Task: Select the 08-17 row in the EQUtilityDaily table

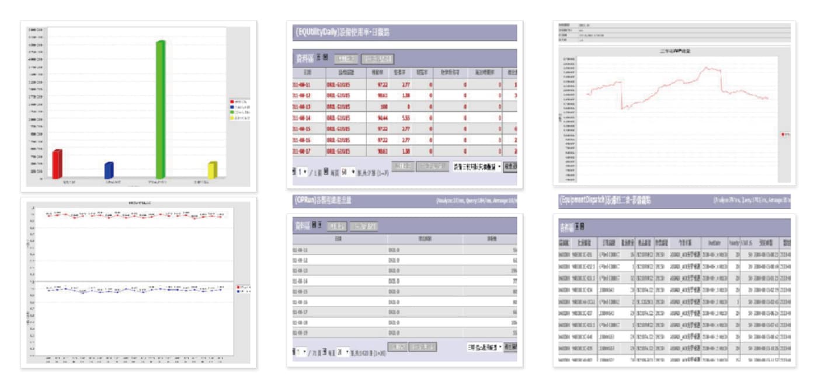Action: [x=405, y=151]
